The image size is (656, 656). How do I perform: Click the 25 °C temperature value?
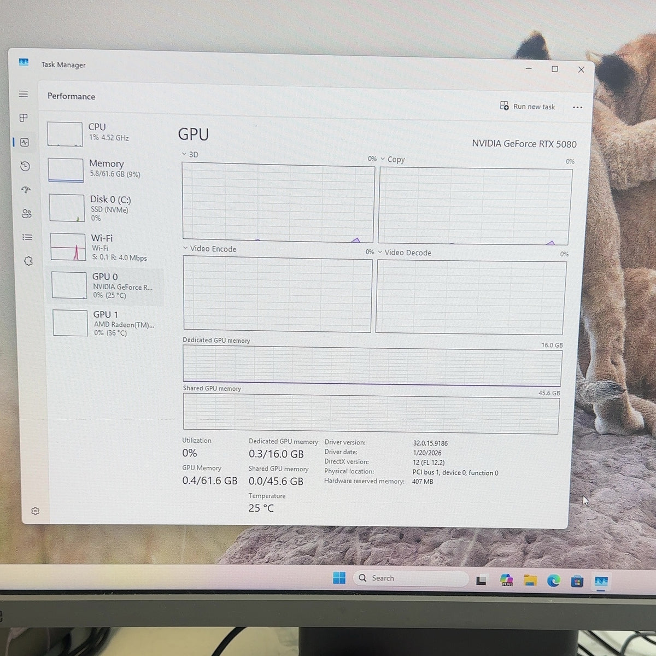pos(261,508)
